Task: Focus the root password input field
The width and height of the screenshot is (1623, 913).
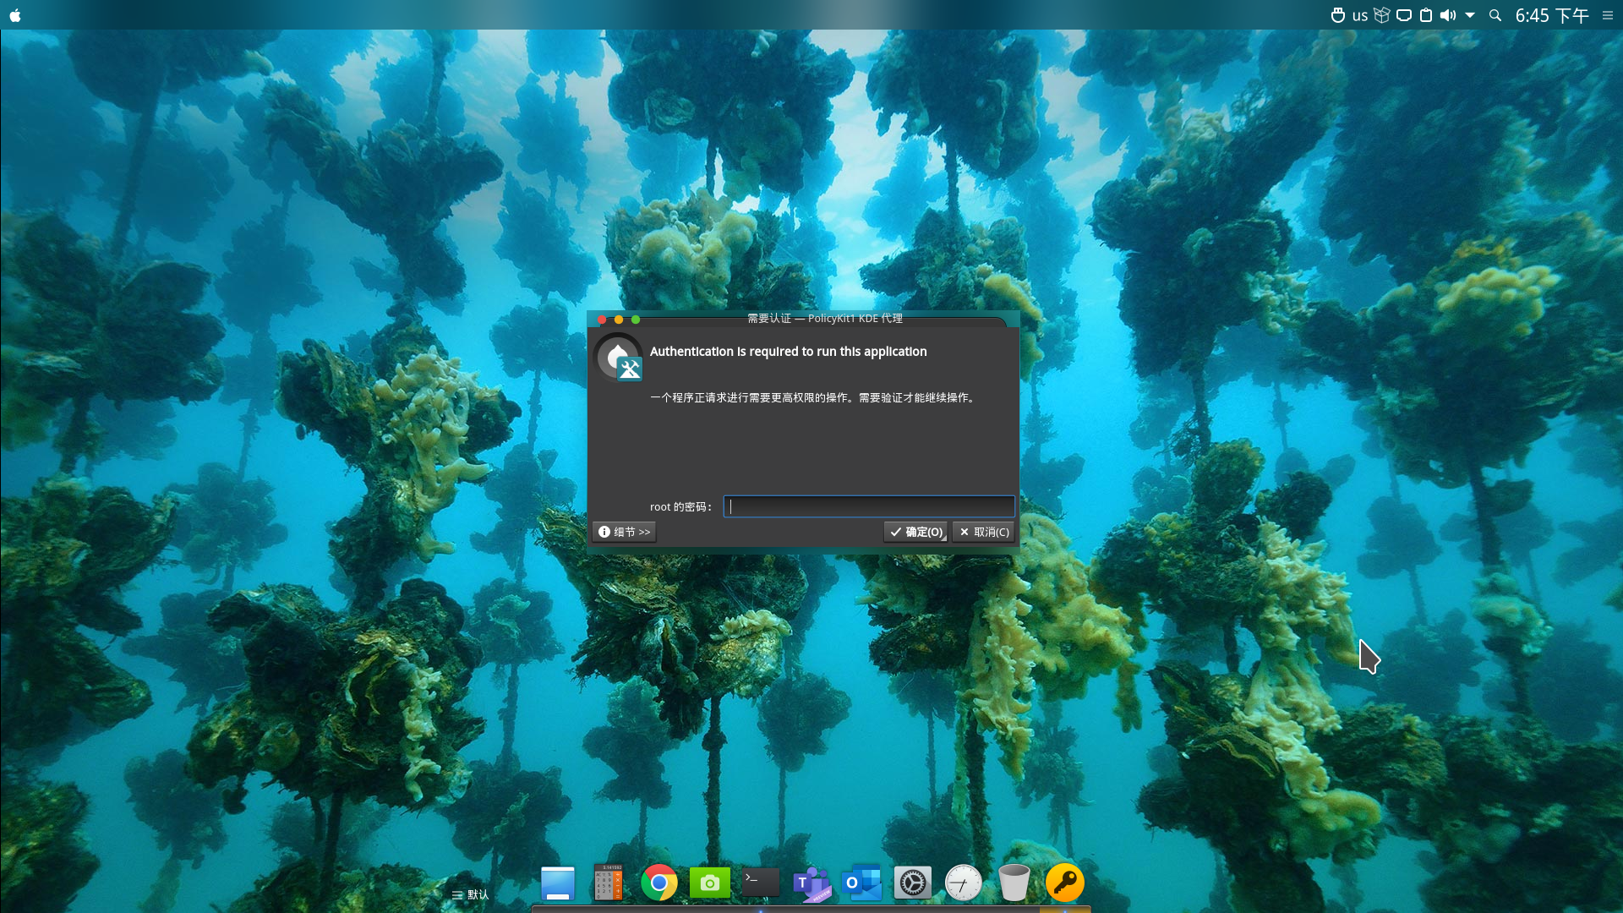Action: (x=869, y=506)
